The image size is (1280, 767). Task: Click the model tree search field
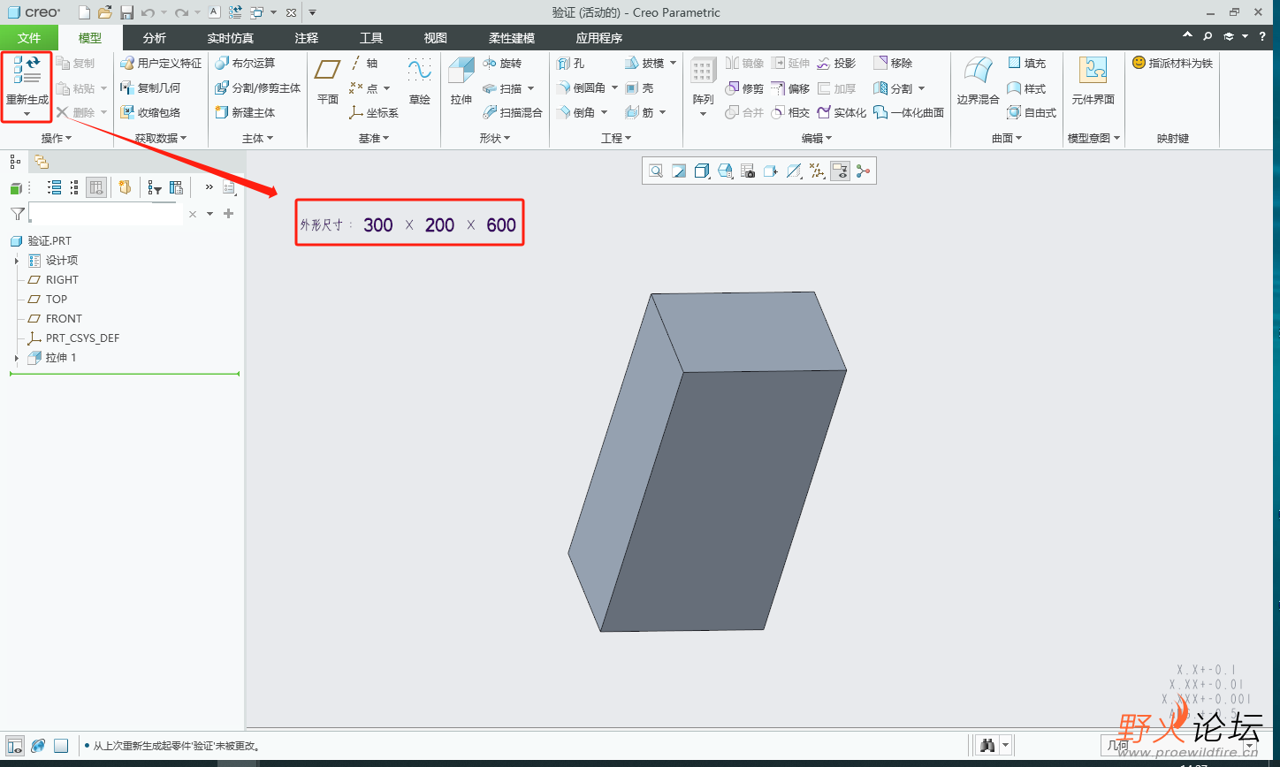click(104, 214)
